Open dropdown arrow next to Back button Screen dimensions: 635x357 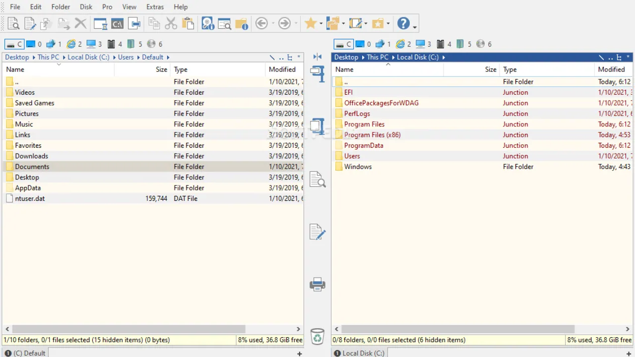273,23
